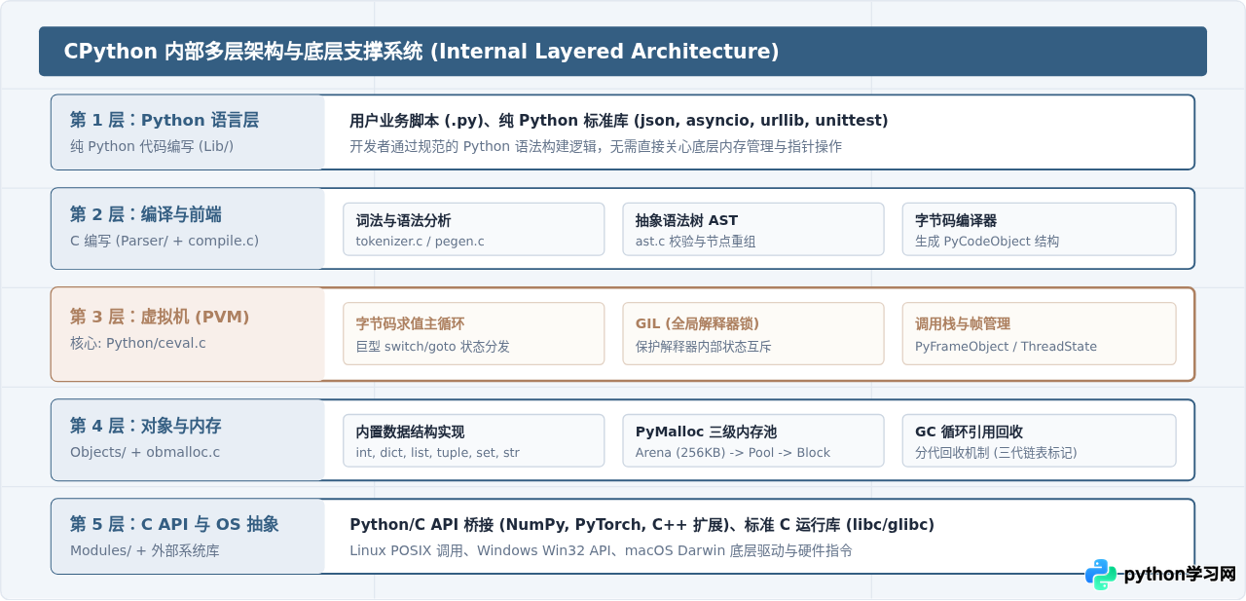
Task: Select the text 'Arena (256KB) -> Pool -> Block'
Action: click(x=733, y=453)
